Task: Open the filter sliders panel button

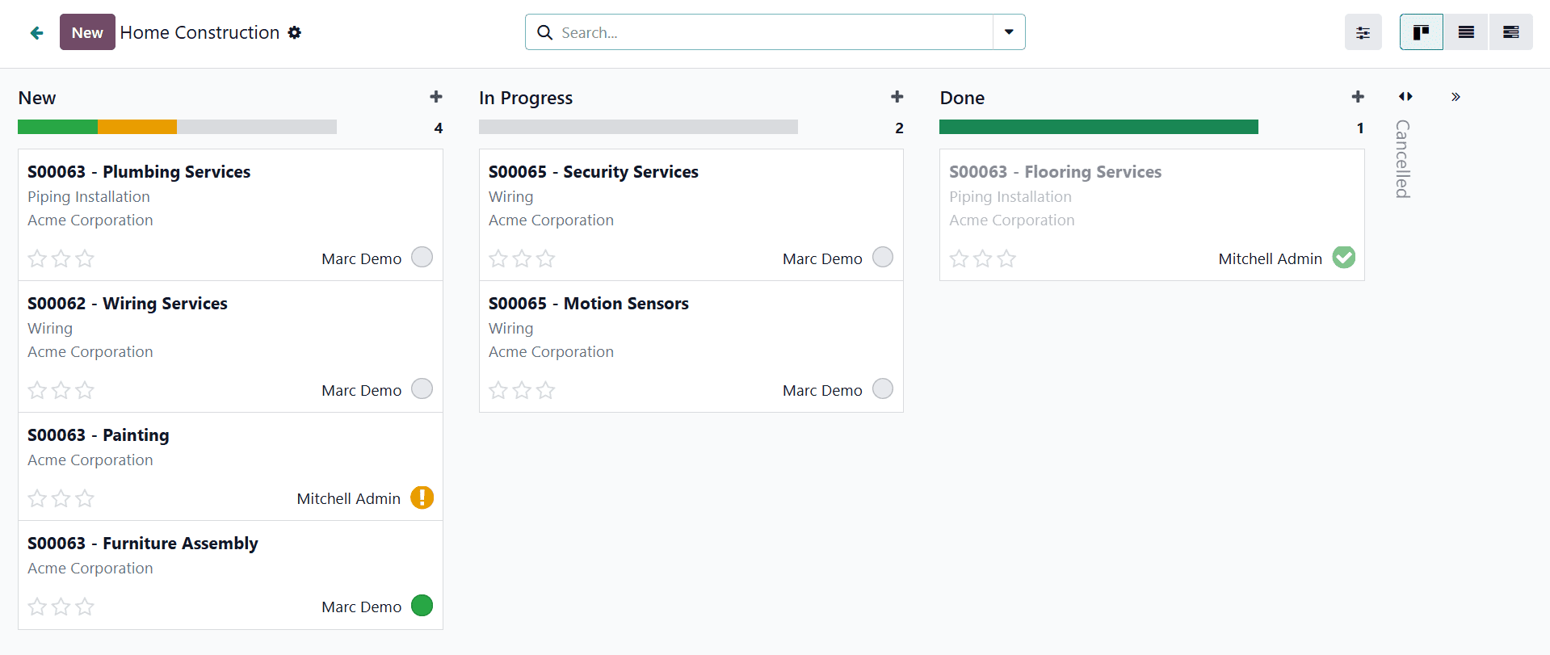Action: coord(1363,32)
